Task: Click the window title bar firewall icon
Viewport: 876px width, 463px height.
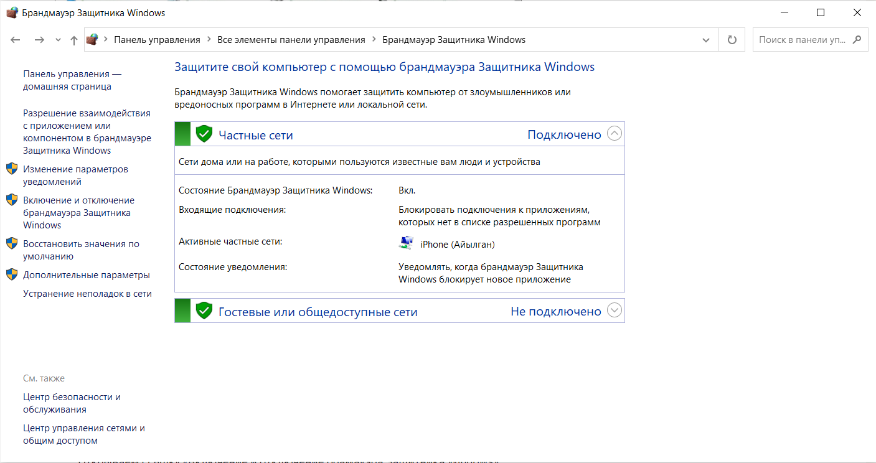Action: pyautogui.click(x=12, y=12)
